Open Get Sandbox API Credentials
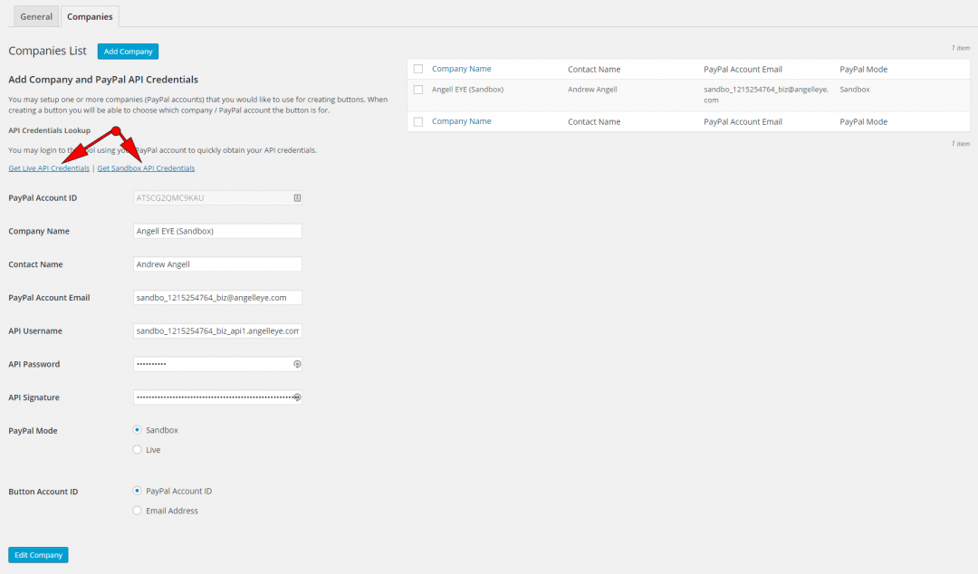 pyautogui.click(x=146, y=167)
